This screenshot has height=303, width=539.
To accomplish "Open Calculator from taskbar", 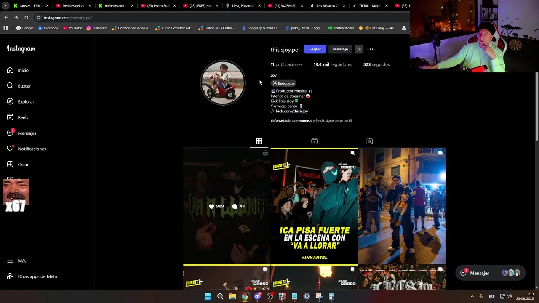I will (x=331, y=296).
